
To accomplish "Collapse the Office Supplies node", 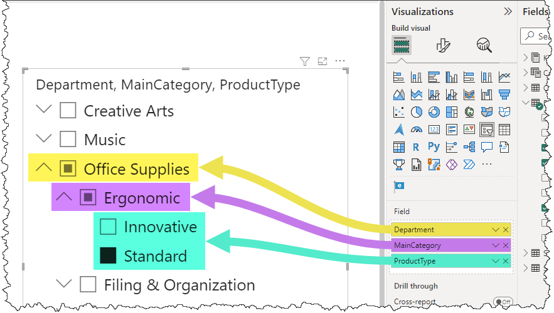I will pos(44,168).
